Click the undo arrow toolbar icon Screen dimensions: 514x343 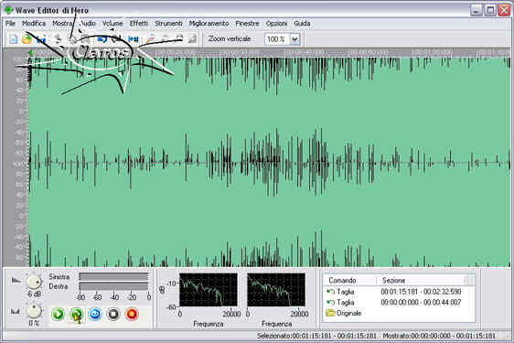[102, 39]
